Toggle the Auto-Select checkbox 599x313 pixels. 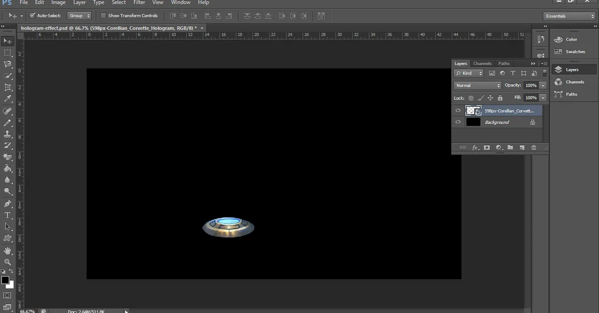click(x=32, y=15)
